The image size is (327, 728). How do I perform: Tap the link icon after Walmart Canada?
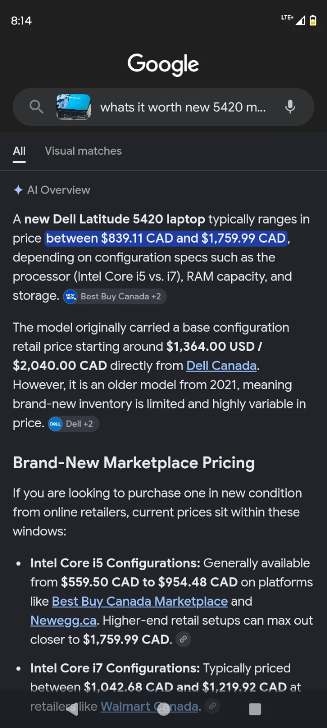(x=213, y=706)
